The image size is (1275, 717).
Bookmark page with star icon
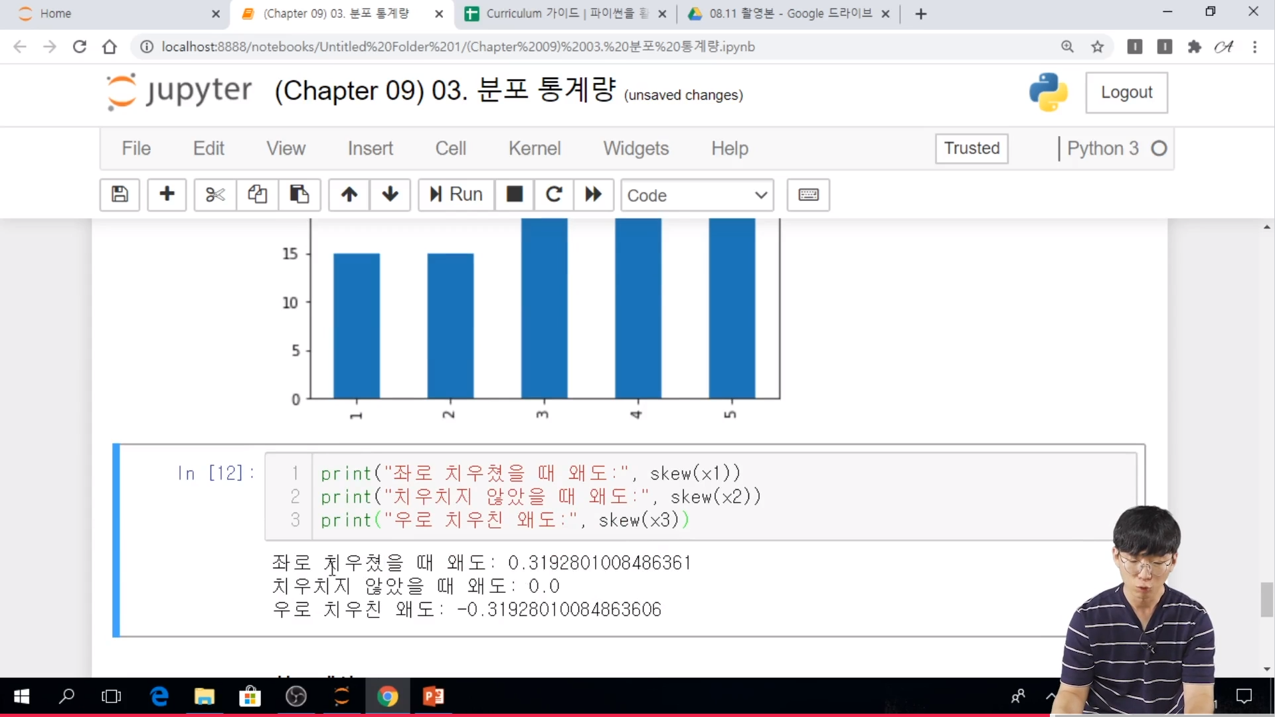(x=1098, y=46)
